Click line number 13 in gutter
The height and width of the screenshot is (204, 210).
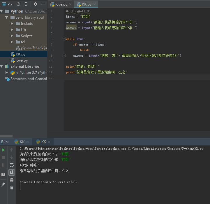pos(51,78)
